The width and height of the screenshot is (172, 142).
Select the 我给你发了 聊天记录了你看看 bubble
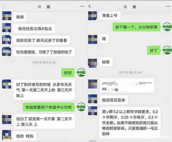[42, 40]
